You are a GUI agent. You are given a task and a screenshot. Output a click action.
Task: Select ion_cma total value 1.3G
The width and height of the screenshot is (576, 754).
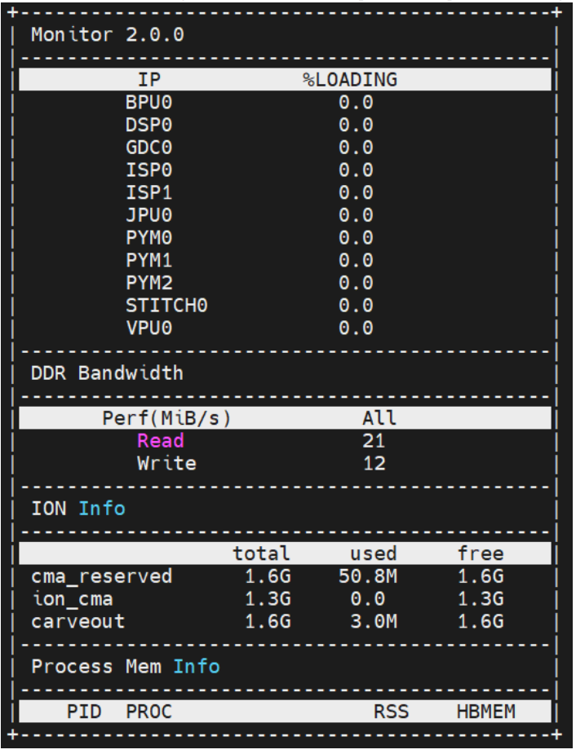tap(268, 598)
